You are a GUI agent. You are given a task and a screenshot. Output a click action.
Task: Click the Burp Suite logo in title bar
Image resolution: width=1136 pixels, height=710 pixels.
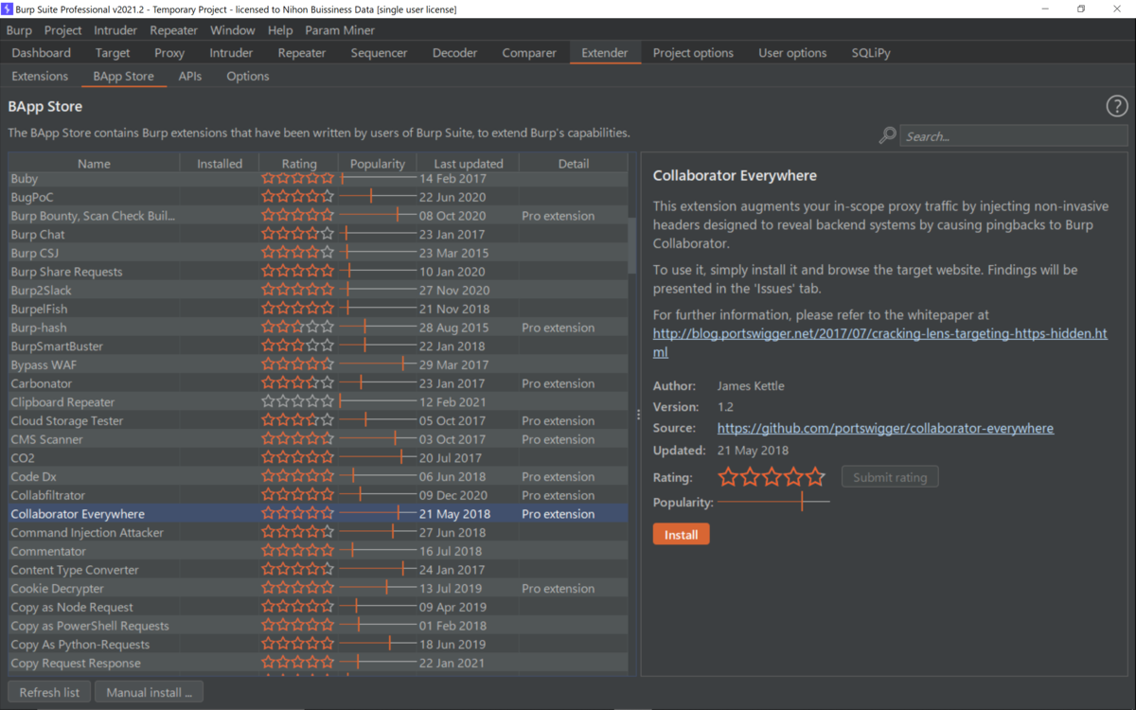tap(8, 9)
